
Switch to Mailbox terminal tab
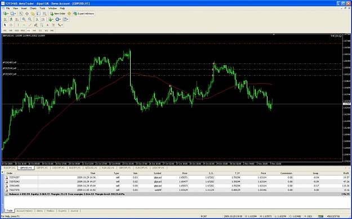(x=51, y=211)
